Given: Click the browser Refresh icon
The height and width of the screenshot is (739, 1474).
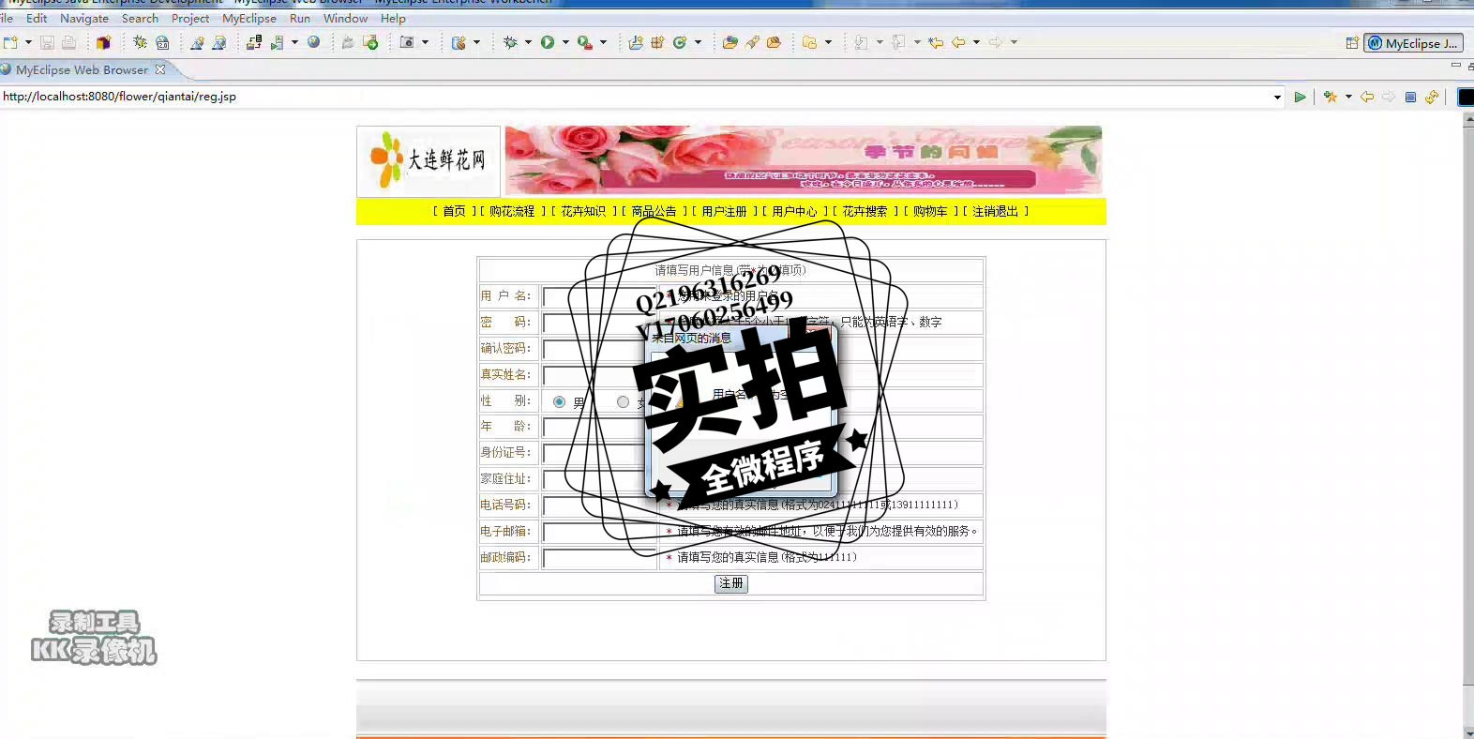Looking at the screenshot, I should (x=1432, y=97).
